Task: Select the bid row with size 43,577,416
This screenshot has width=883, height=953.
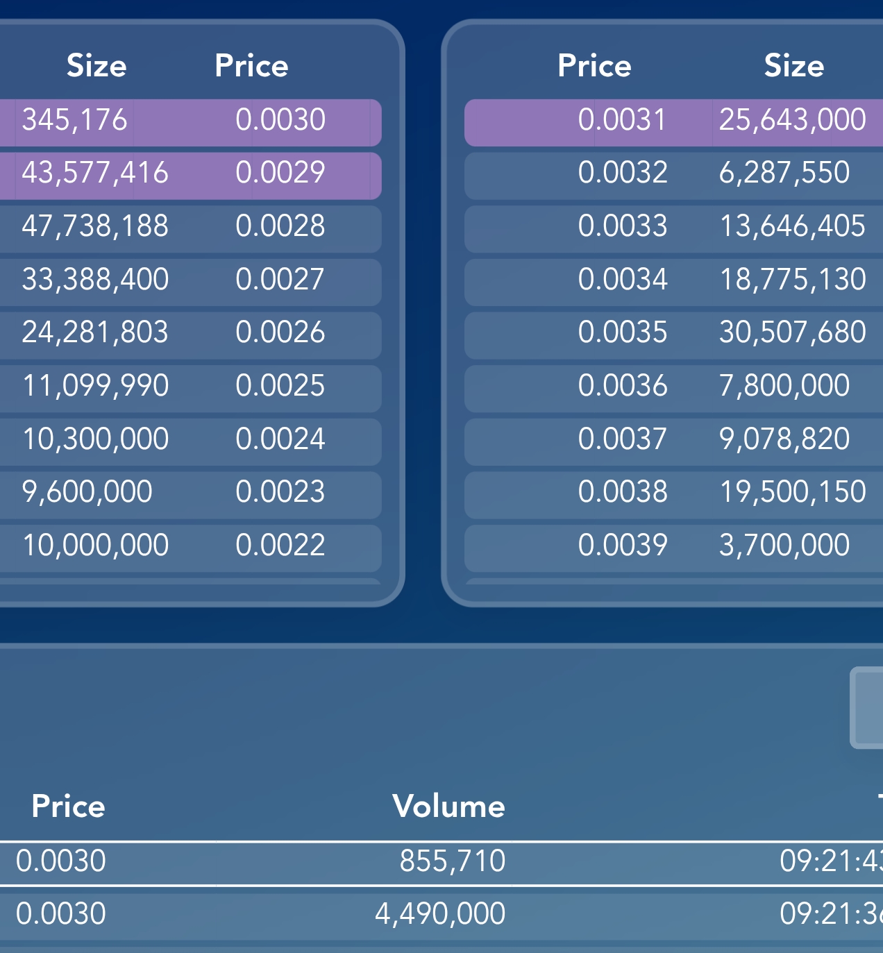Action: (x=191, y=176)
